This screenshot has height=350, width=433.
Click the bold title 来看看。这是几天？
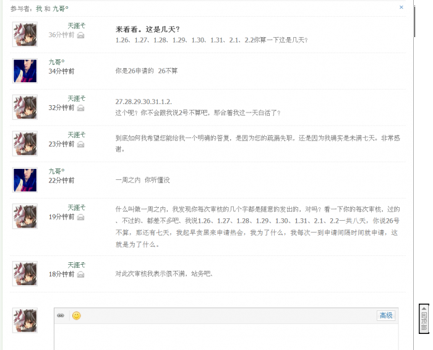click(148, 29)
